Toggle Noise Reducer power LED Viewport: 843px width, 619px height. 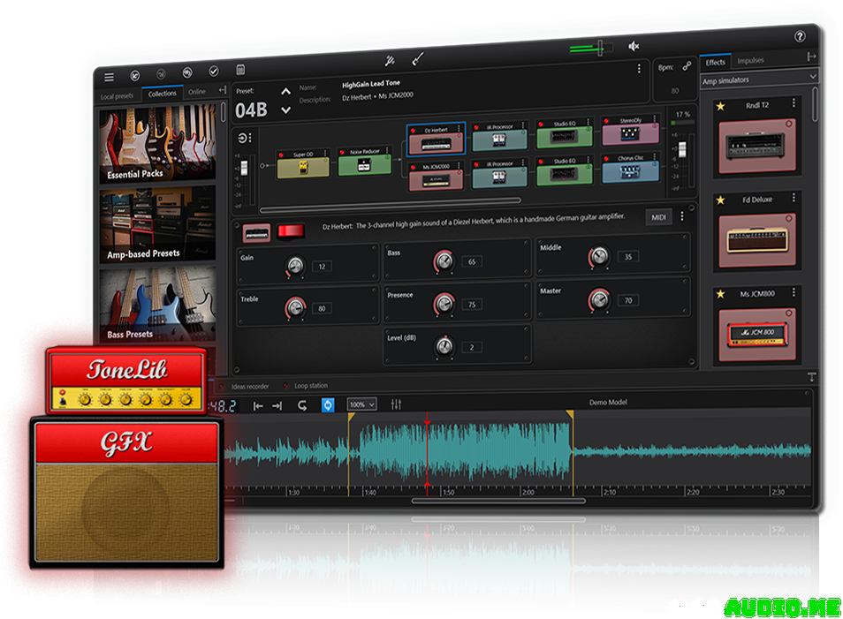point(343,153)
